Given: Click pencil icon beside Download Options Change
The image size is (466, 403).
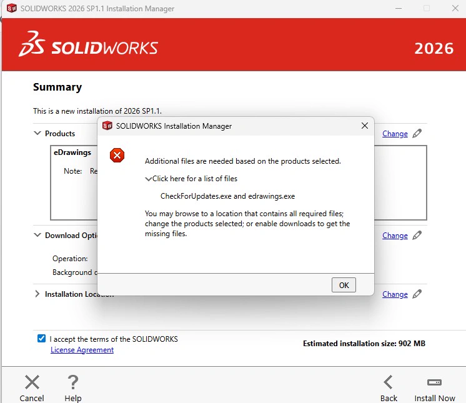Looking at the screenshot, I should pyautogui.click(x=417, y=236).
